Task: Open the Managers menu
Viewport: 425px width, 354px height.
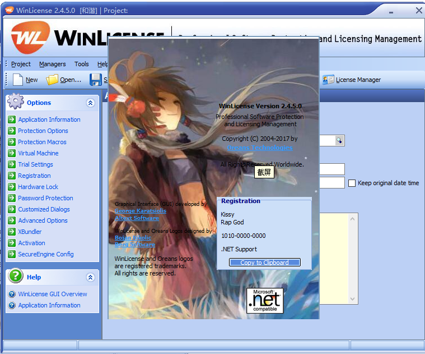Action: pyautogui.click(x=52, y=64)
